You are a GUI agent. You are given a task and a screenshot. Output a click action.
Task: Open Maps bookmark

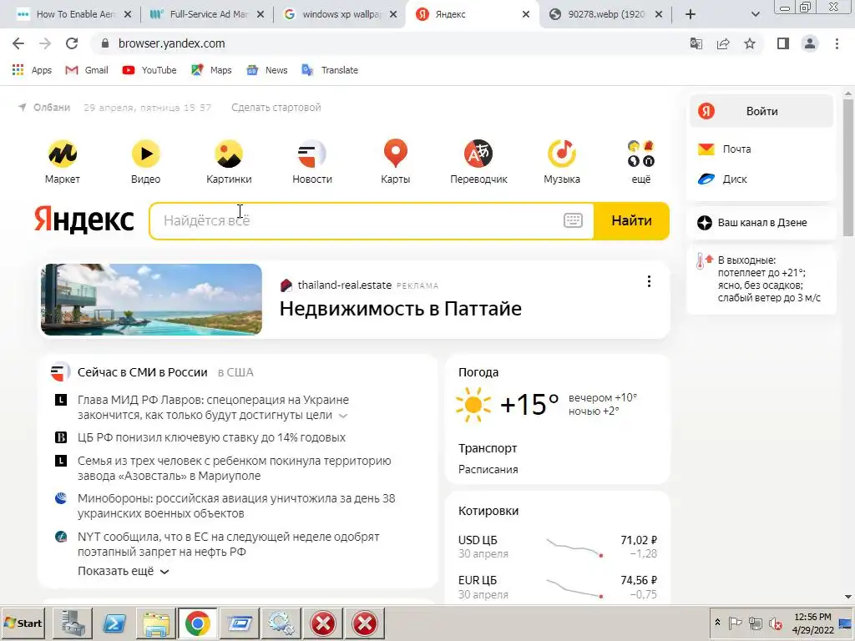click(x=211, y=70)
